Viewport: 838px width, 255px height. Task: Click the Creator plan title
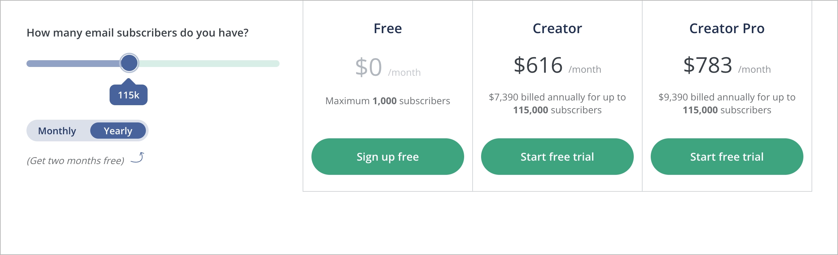557,28
